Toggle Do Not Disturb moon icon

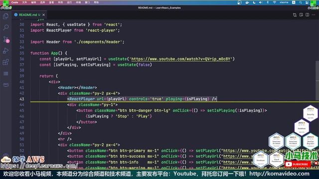254,2
